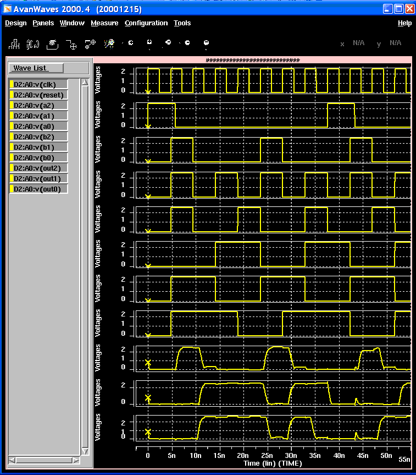The width and height of the screenshot is (416, 475).
Task: Open the Help menu
Action: 404,23
